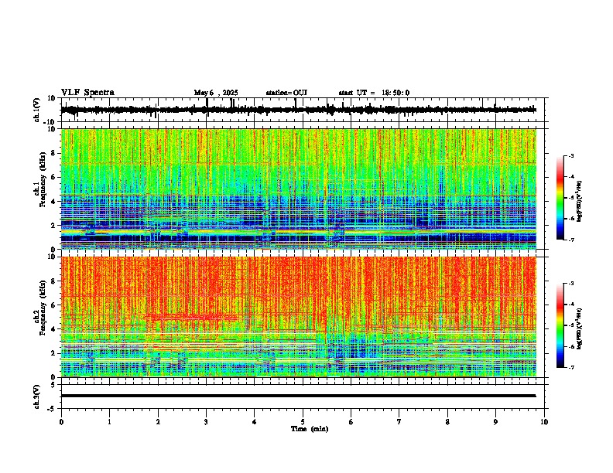Click time-axis tick label "9"
This screenshot has height=473, width=613.
pyautogui.click(x=495, y=422)
